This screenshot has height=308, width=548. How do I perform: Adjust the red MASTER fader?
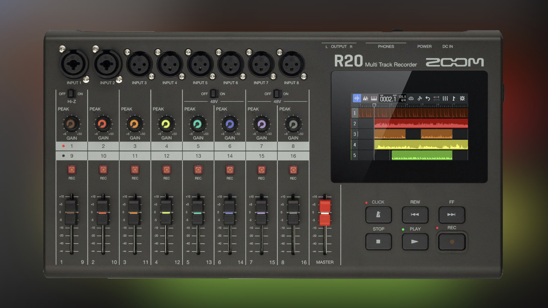tap(325, 212)
